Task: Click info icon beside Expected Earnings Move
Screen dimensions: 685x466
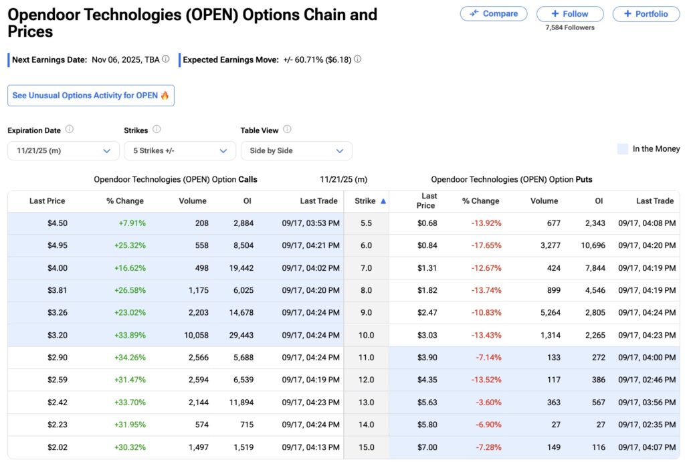Action: point(357,60)
